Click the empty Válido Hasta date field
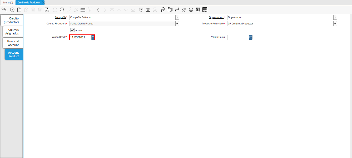The image size is (352, 158). (238, 37)
